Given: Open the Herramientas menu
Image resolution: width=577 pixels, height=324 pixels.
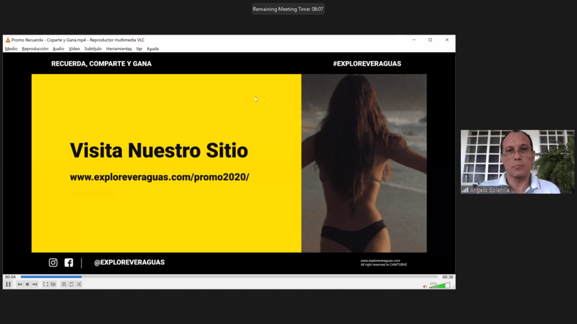Looking at the screenshot, I should (119, 48).
